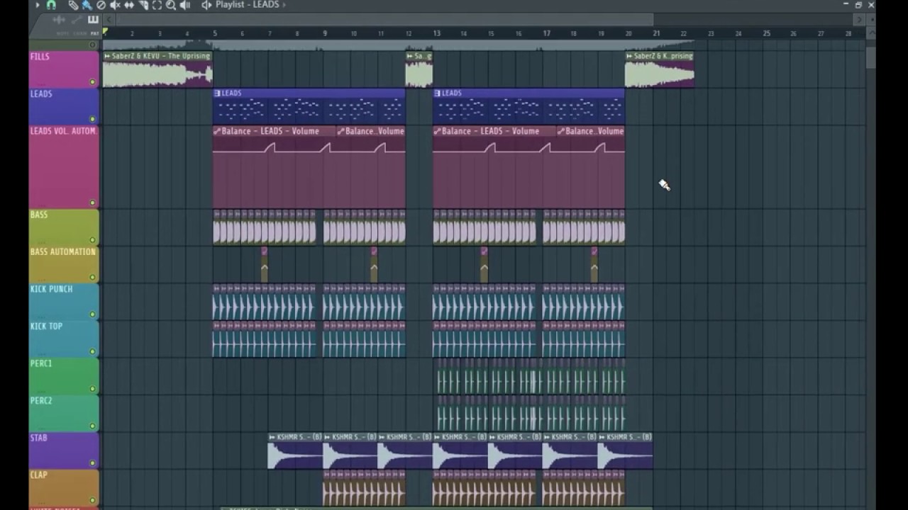Mute the STAB track green light
908x510 pixels.
tap(92, 463)
